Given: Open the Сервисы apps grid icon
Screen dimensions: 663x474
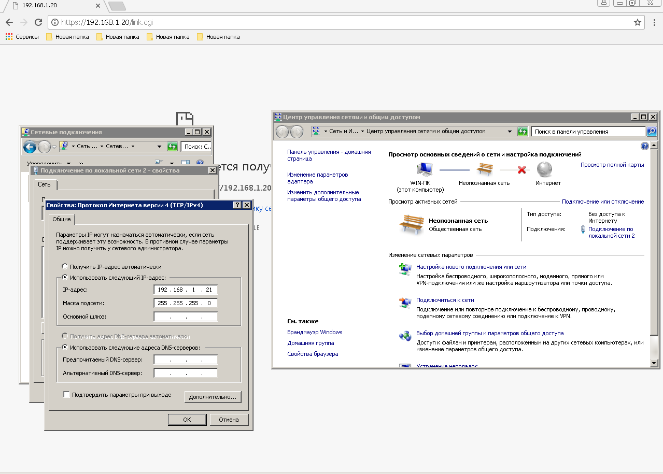Looking at the screenshot, I should (x=9, y=37).
